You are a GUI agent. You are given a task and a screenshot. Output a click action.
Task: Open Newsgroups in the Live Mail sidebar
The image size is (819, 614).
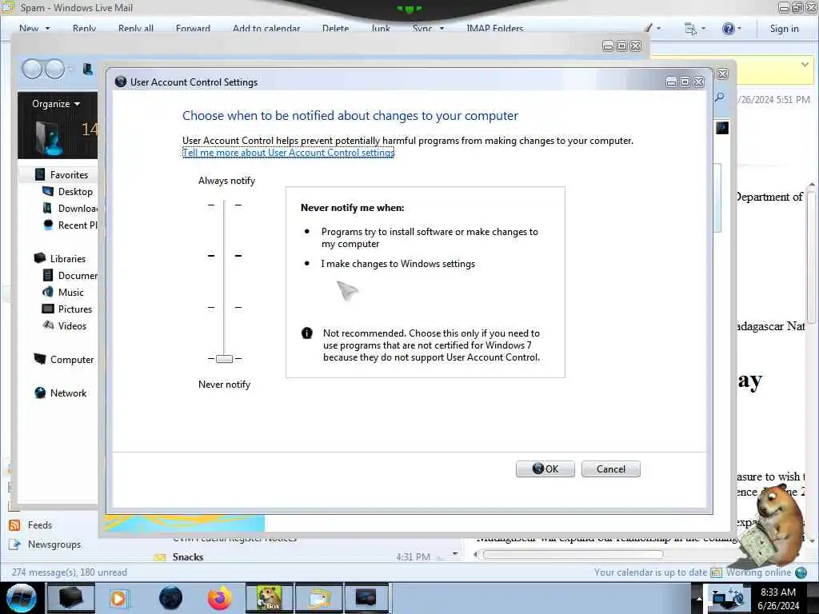(x=54, y=544)
